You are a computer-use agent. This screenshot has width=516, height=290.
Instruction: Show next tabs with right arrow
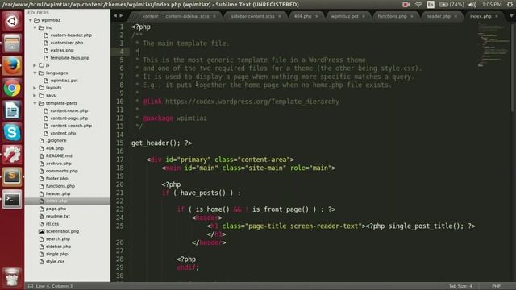(121, 15)
